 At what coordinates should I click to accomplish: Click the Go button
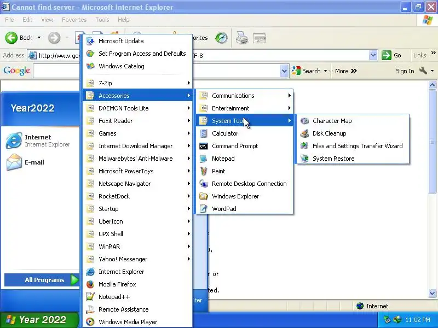(x=391, y=55)
